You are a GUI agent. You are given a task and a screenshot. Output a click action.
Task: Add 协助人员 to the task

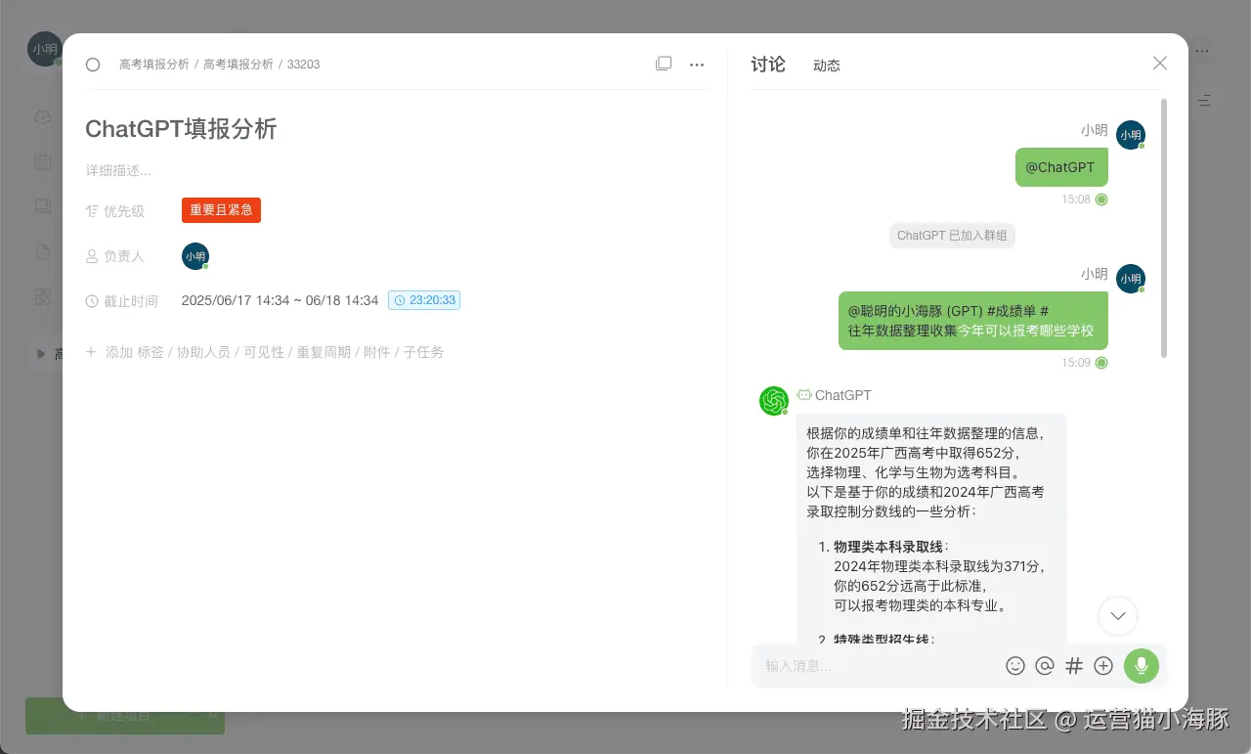coord(204,352)
